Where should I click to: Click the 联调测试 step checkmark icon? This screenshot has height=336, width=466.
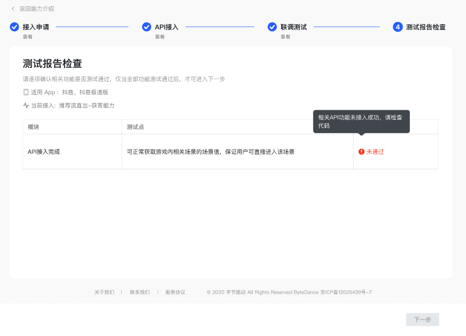pos(272,27)
